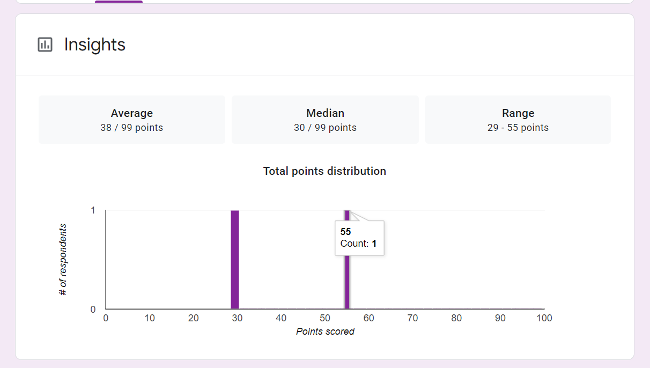Screen dimensions: 650x368
Task: Click the "# of respondents" axis title
Action: click(63, 260)
